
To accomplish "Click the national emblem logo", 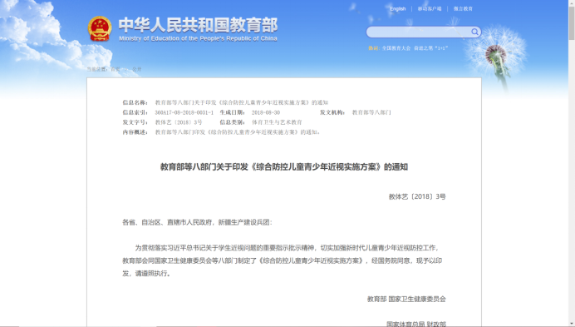I will pyautogui.click(x=100, y=28).
